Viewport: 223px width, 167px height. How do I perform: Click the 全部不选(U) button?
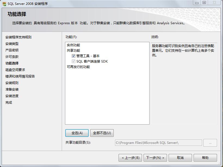pos(102,133)
